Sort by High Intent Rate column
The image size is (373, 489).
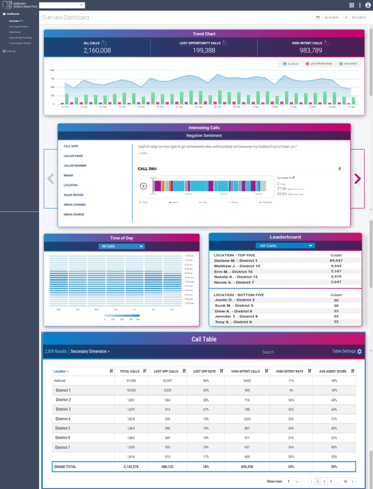pos(310,371)
